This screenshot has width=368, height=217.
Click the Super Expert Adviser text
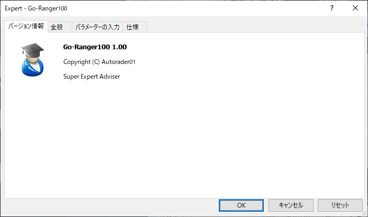(x=92, y=77)
